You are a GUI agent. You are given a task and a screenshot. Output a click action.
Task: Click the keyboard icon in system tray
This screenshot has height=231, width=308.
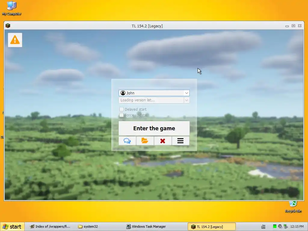(x=263, y=226)
